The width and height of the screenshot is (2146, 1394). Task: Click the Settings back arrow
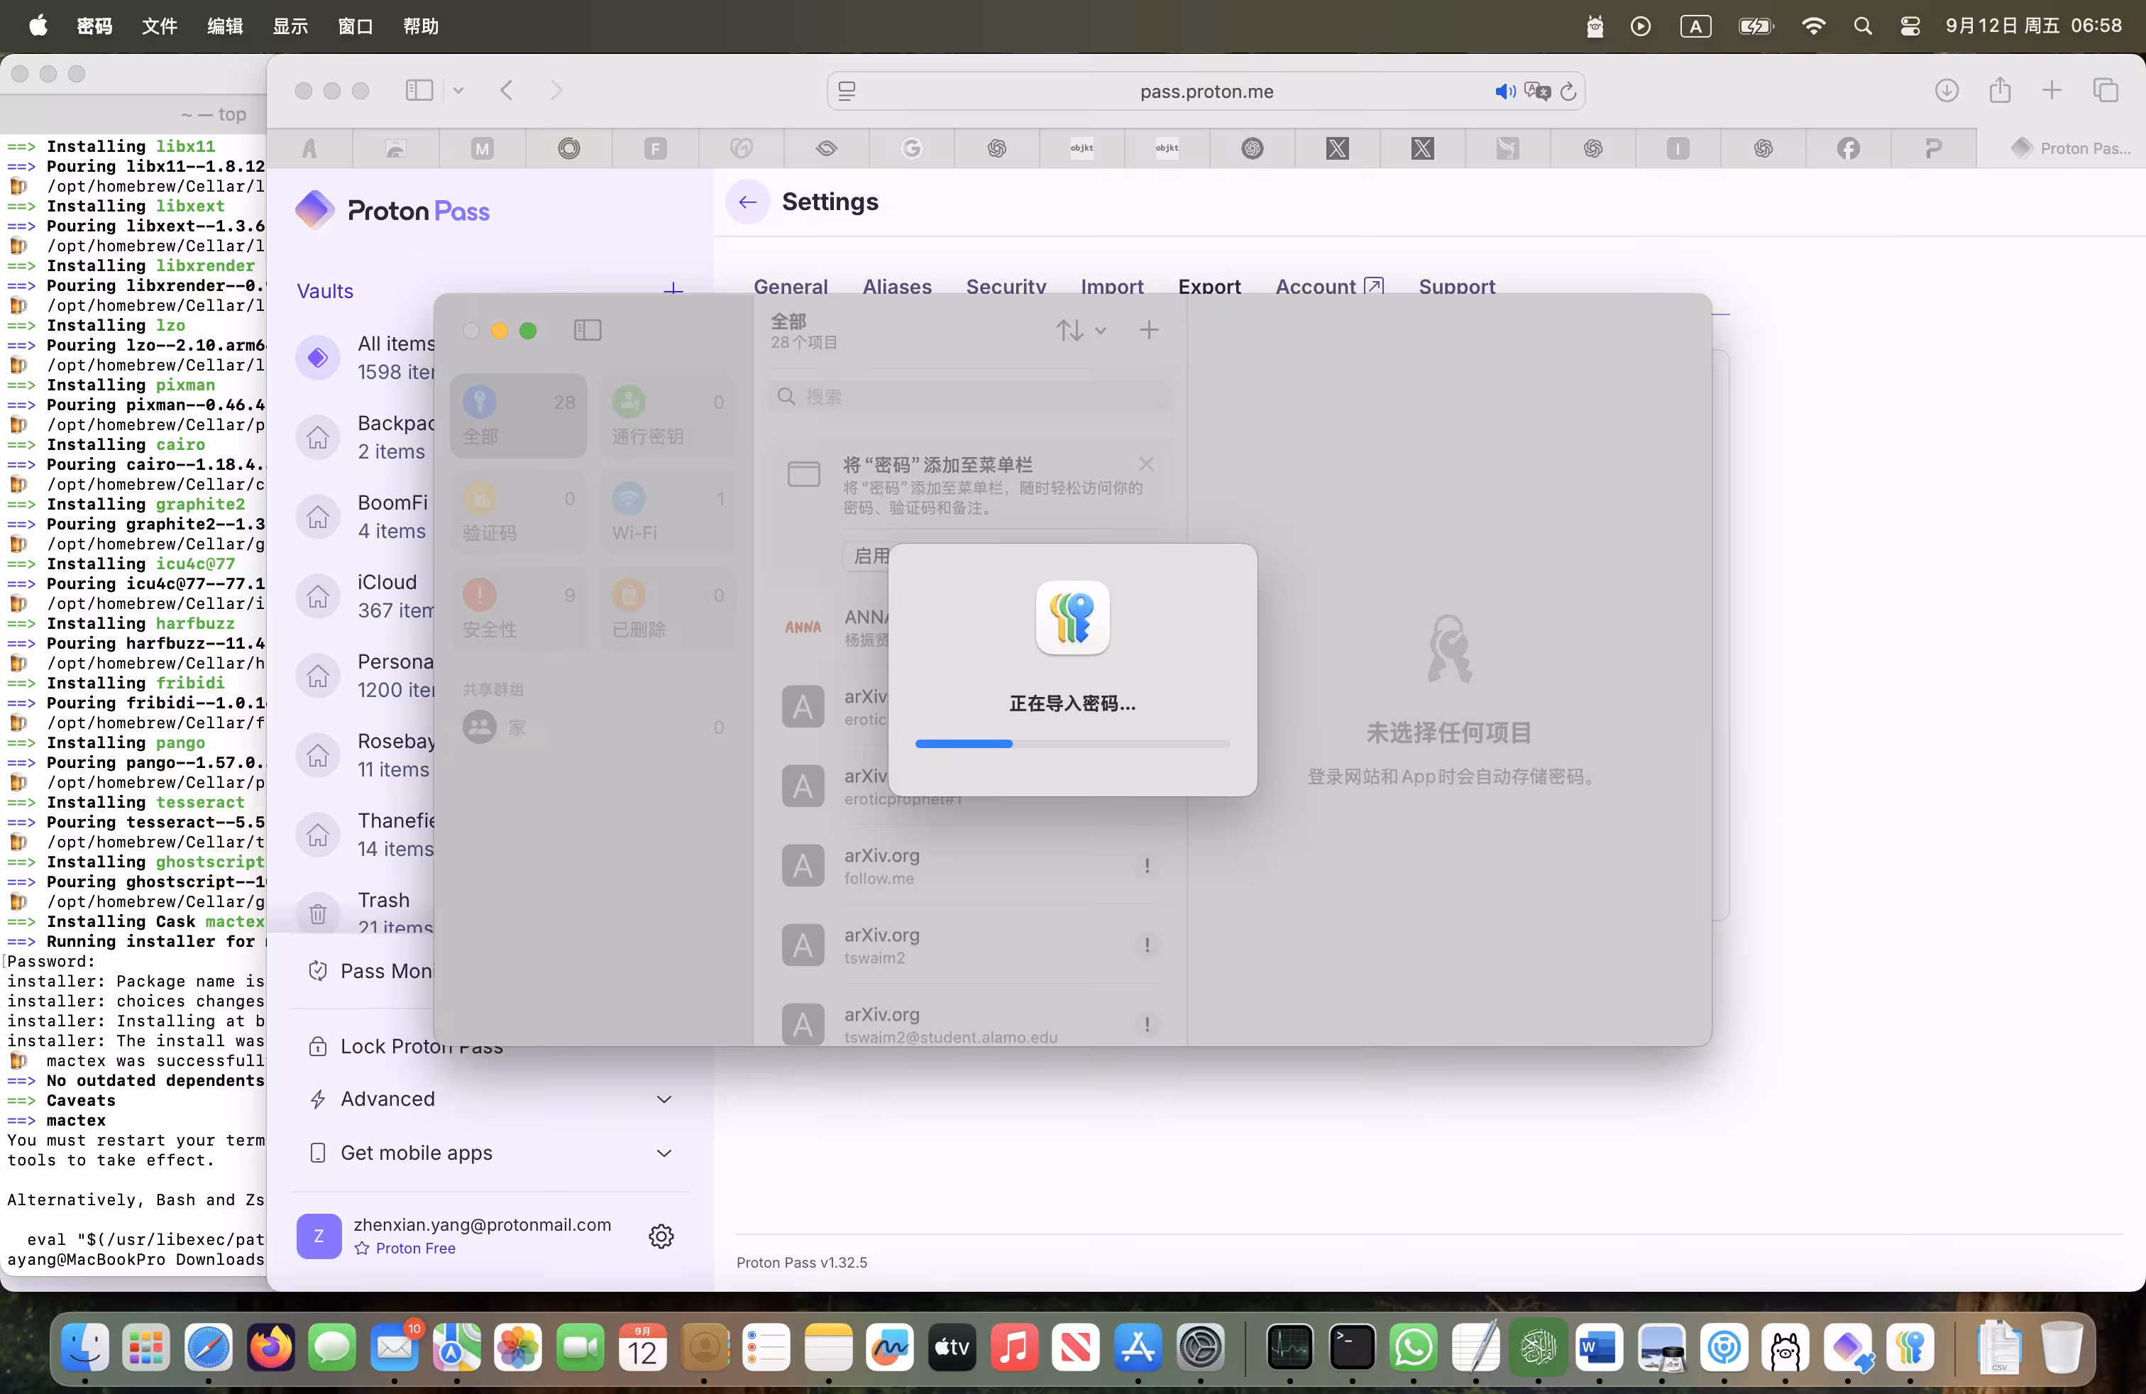pos(747,202)
